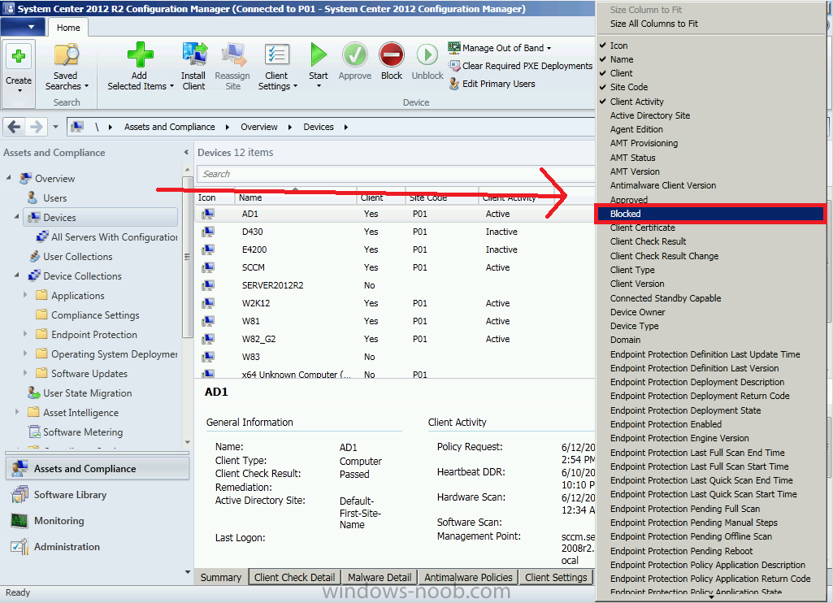The image size is (833, 603).
Task: Open the Home ribbon tab
Action: coord(68,28)
